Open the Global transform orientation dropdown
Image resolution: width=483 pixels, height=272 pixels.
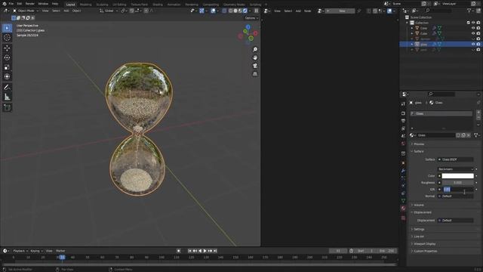pos(109,11)
